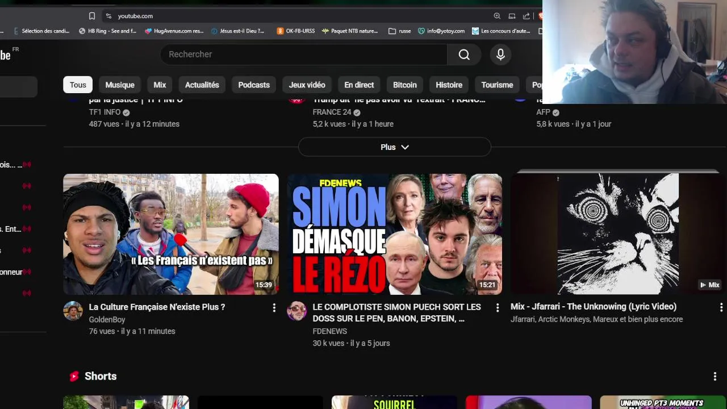Click the YouTube search magnifier button
The width and height of the screenshot is (727, 409).
pos(464,54)
